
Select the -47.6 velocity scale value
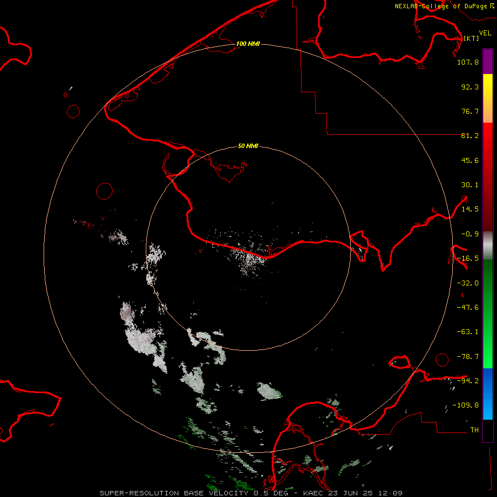(x=468, y=308)
